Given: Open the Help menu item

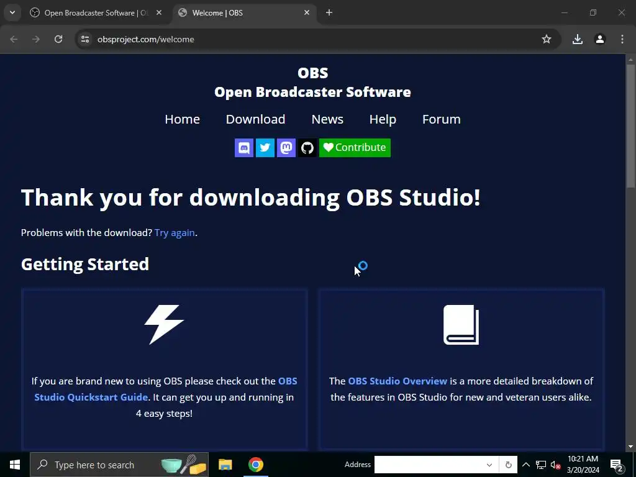Looking at the screenshot, I should pos(383,119).
